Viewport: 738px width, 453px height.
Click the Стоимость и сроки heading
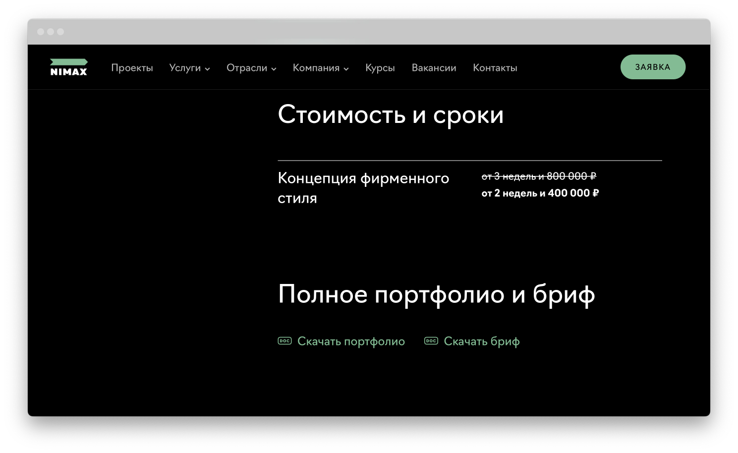[x=391, y=115]
